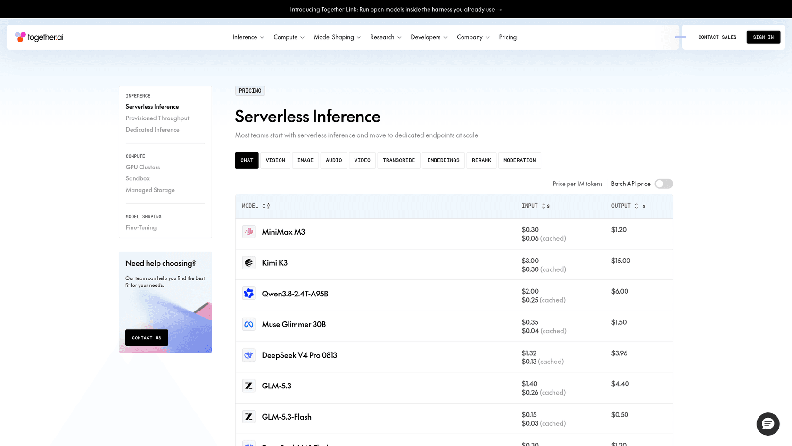Click the SIGN IN button
Image resolution: width=792 pixels, height=446 pixels.
(763, 37)
